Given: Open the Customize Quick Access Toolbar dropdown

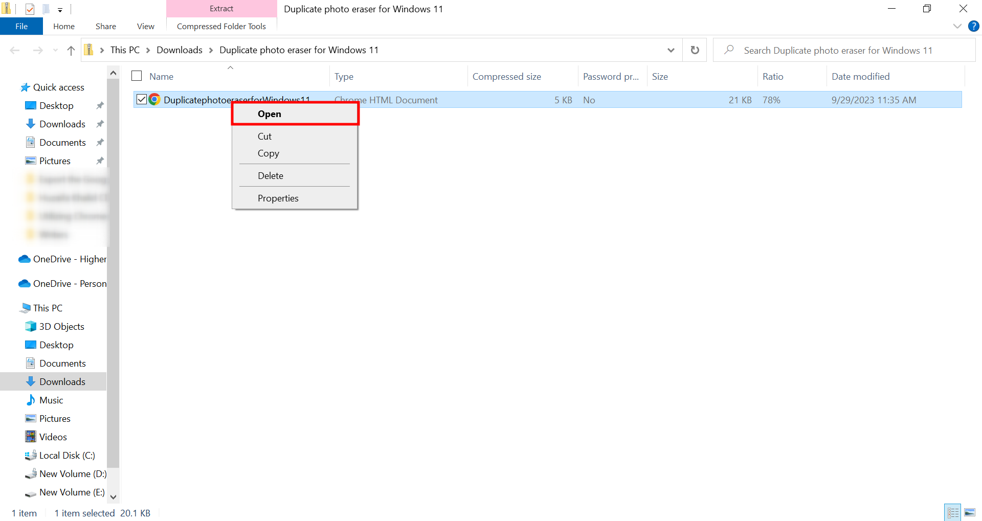Looking at the screenshot, I should pyautogui.click(x=60, y=9).
